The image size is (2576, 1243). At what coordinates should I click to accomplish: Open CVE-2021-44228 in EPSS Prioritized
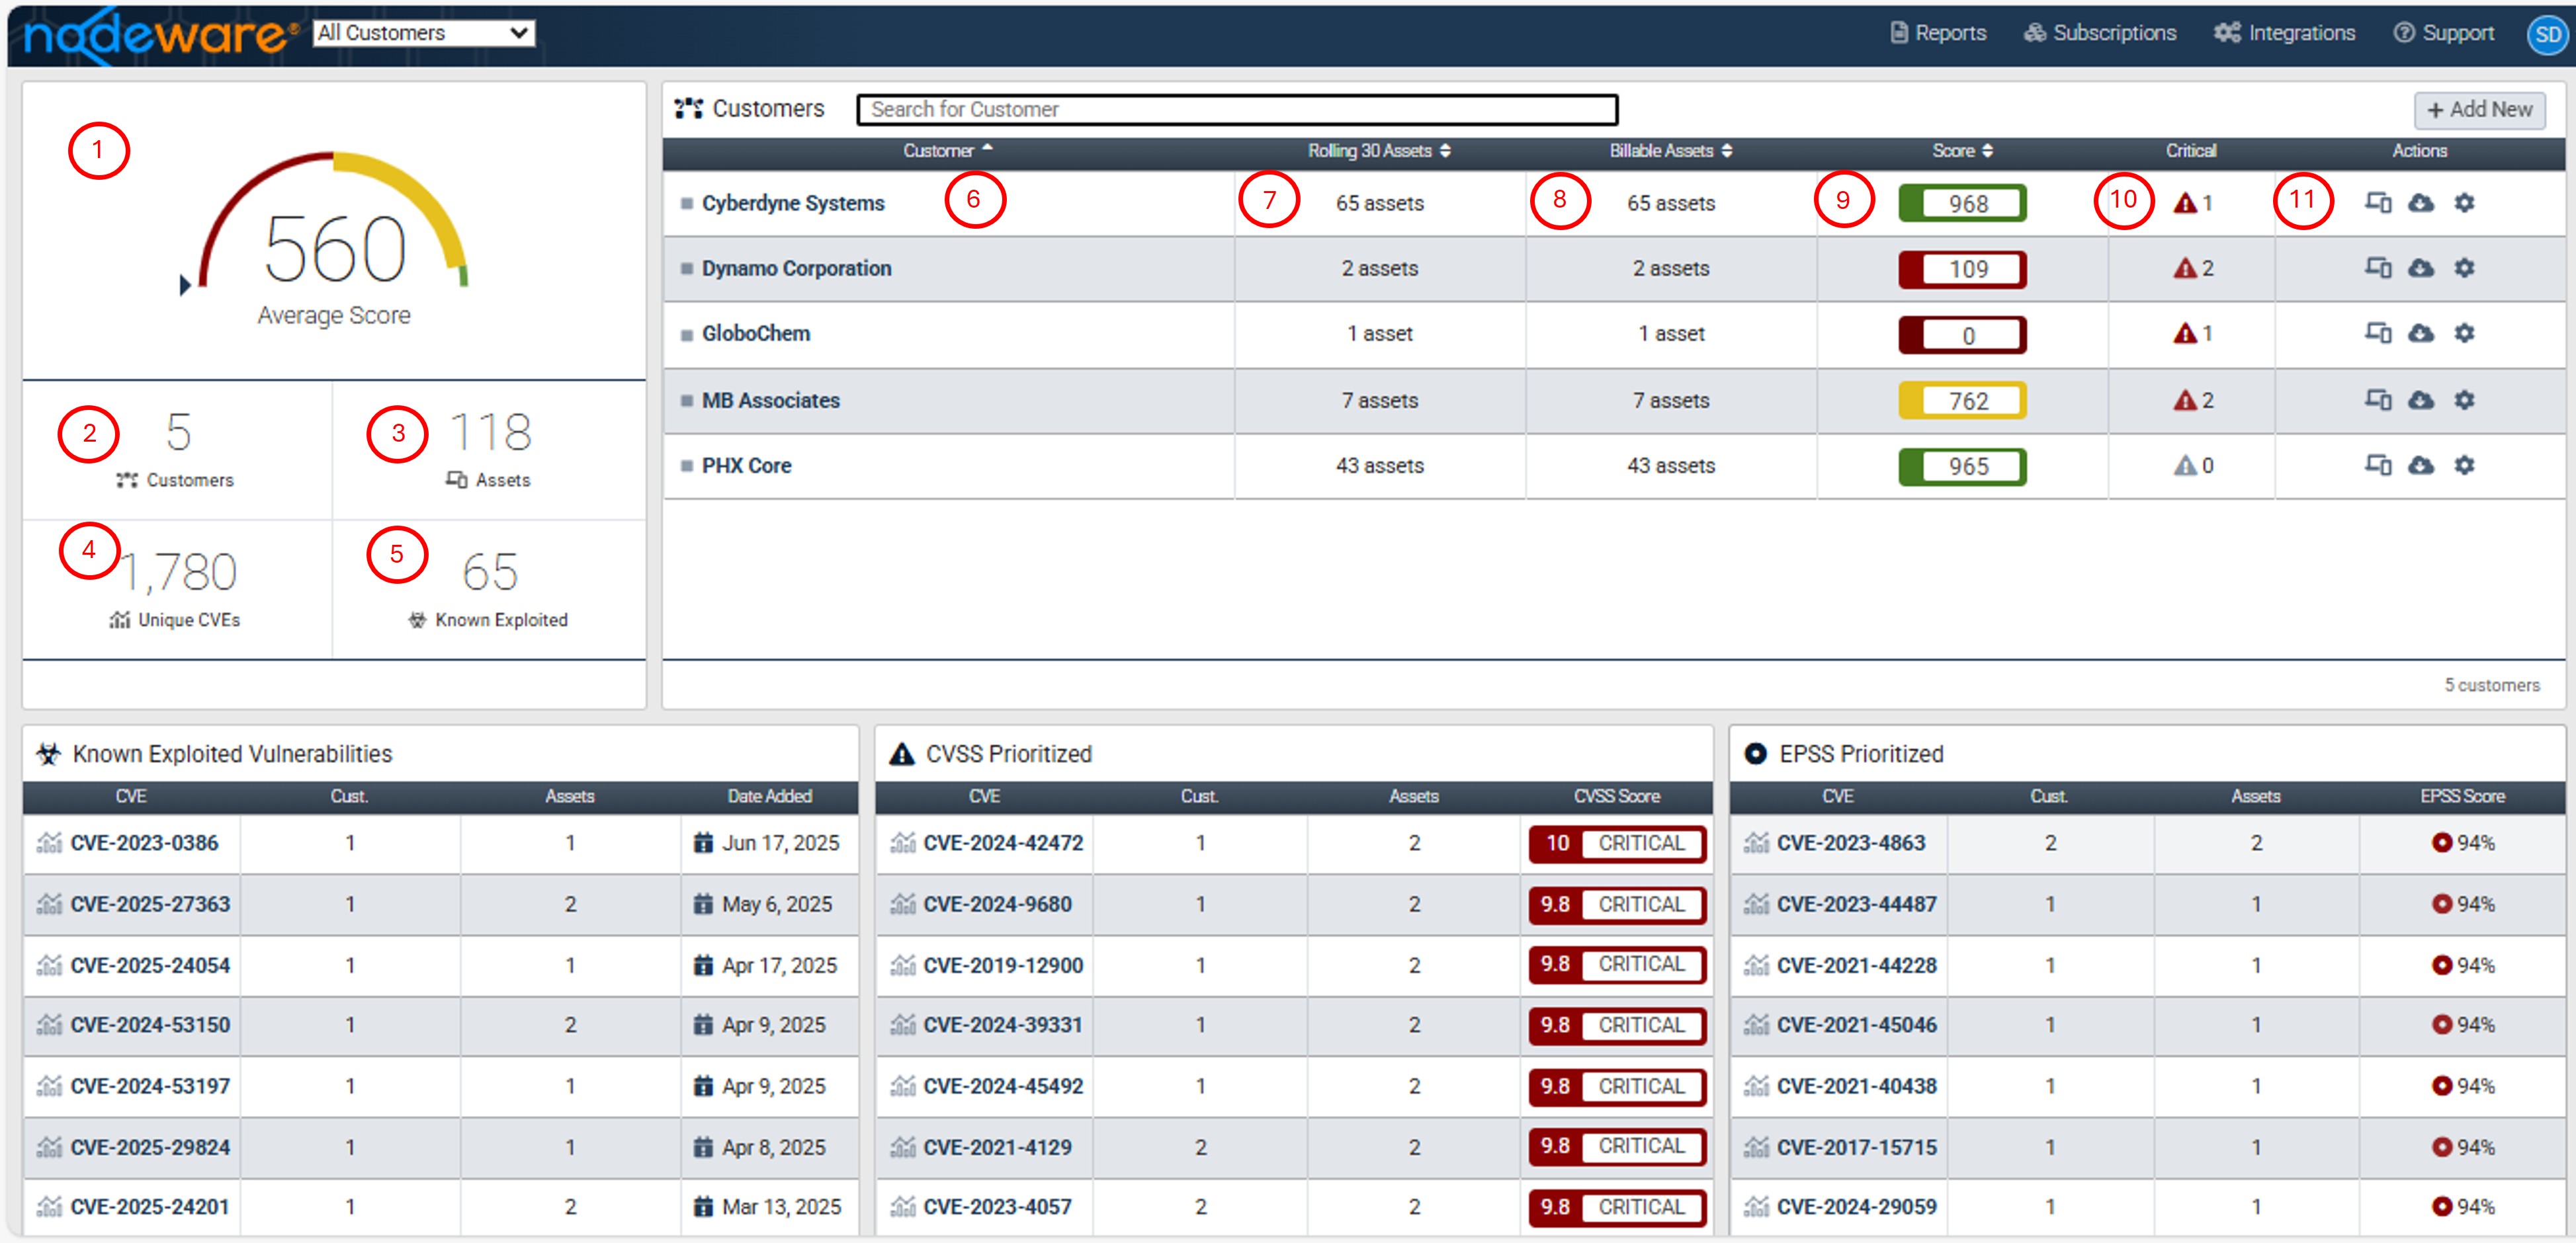[x=1856, y=964]
